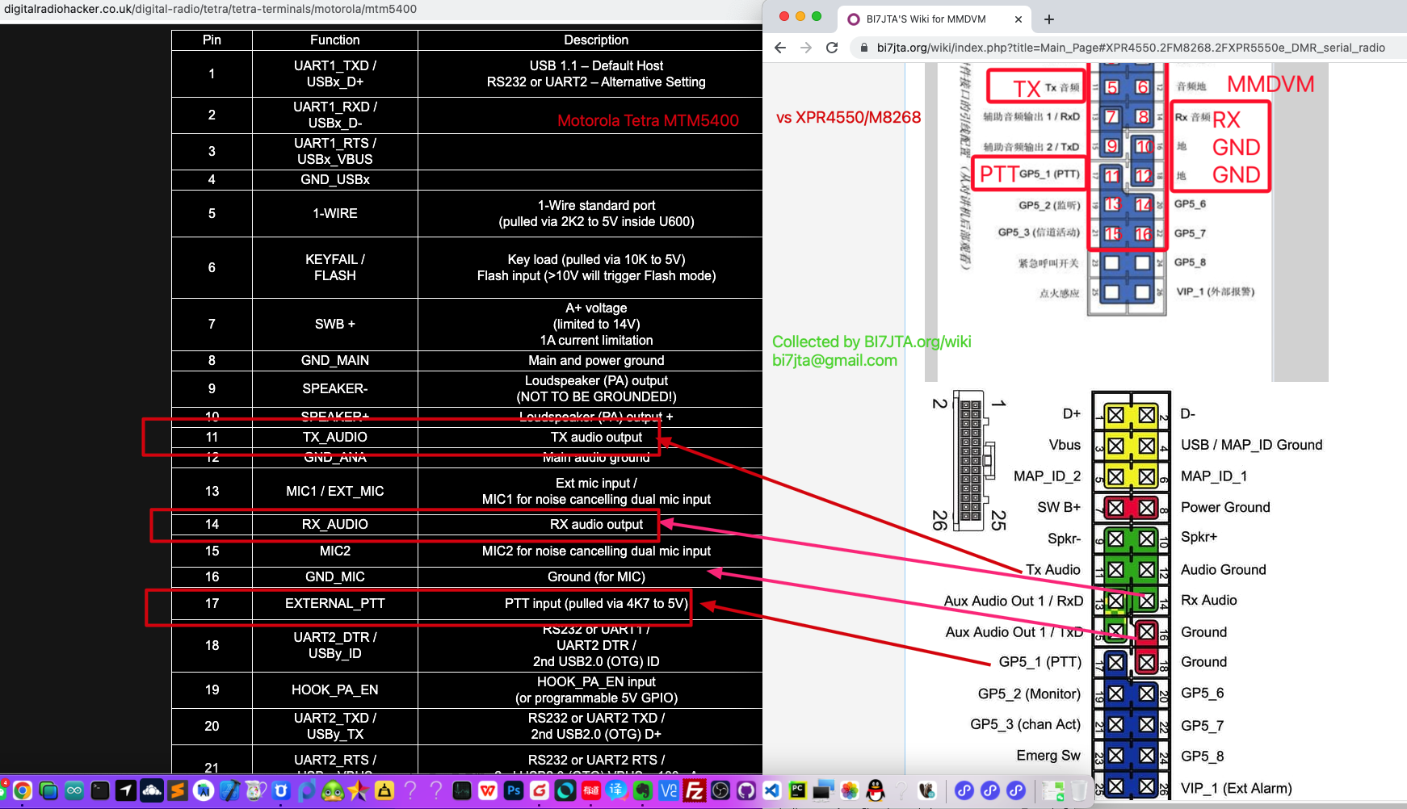Select the BI7JTA'S Wiki for MMDVM tab
Screen dimensions: 1407x809
[934, 19]
